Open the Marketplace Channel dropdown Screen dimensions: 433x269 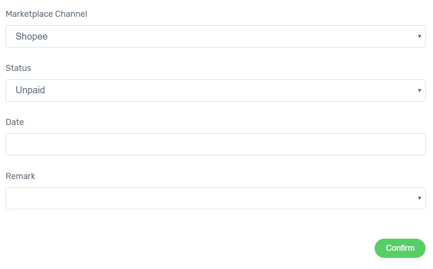[216, 36]
